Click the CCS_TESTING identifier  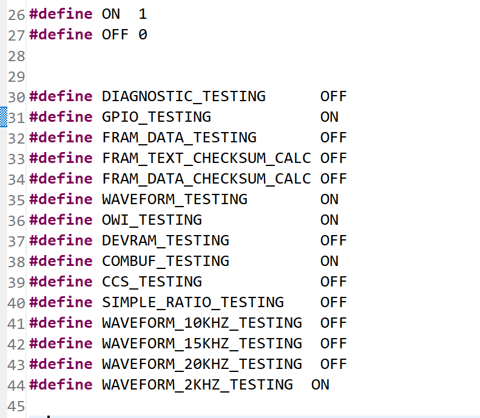click(152, 282)
